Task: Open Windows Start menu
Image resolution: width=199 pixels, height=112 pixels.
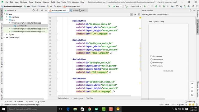Action: coord(3,109)
